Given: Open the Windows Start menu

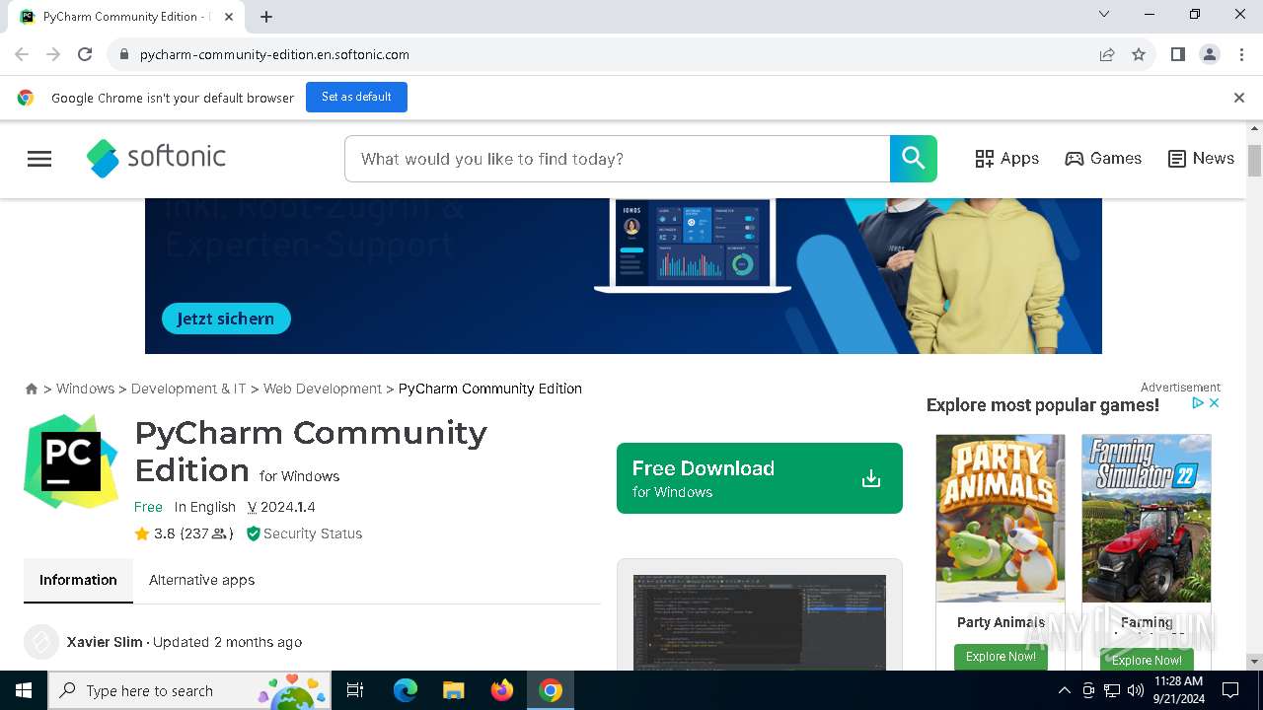Looking at the screenshot, I should tap(24, 690).
